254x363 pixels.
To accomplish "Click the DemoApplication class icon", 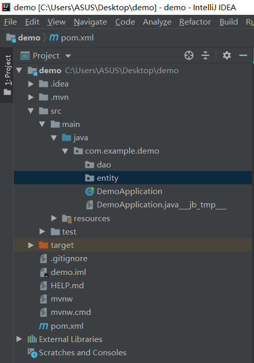I will click(x=90, y=191).
